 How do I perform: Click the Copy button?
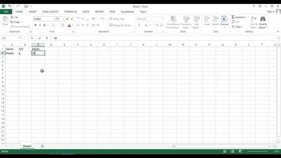tap(15, 22)
